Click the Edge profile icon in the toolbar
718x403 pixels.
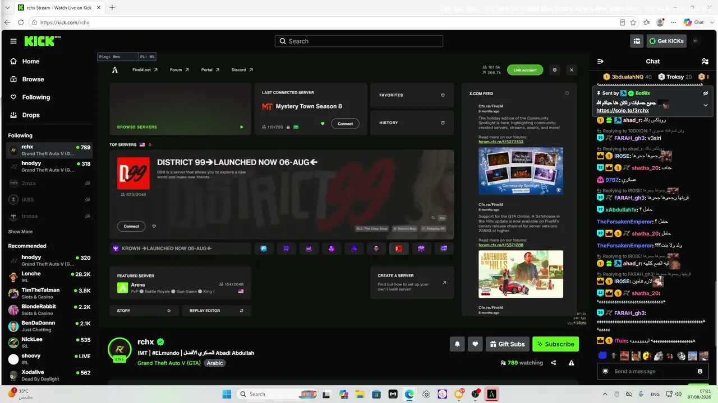point(660,22)
